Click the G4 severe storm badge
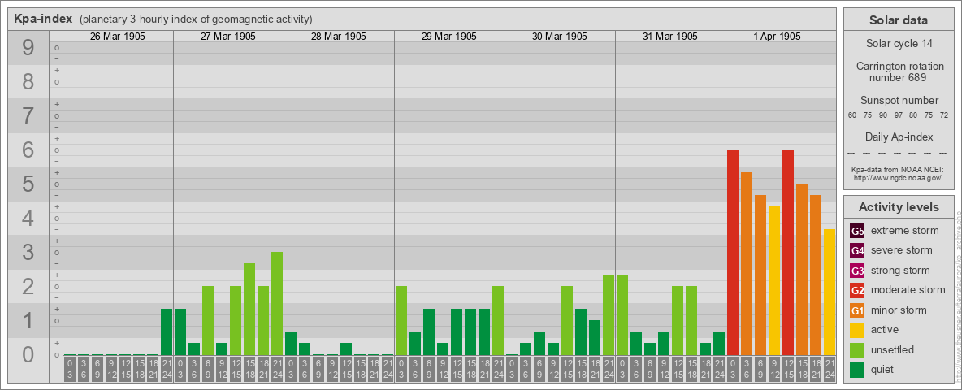Viewport: 962px width, 390px height. pyautogui.click(x=857, y=250)
